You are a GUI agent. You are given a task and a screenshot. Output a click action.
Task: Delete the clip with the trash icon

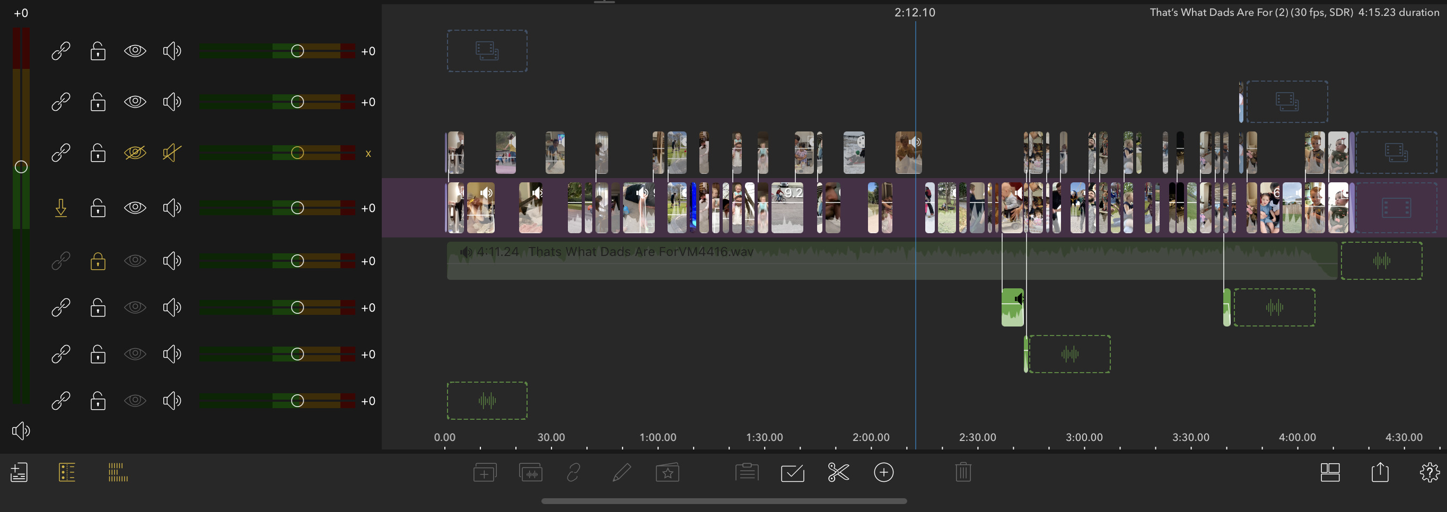click(x=963, y=472)
